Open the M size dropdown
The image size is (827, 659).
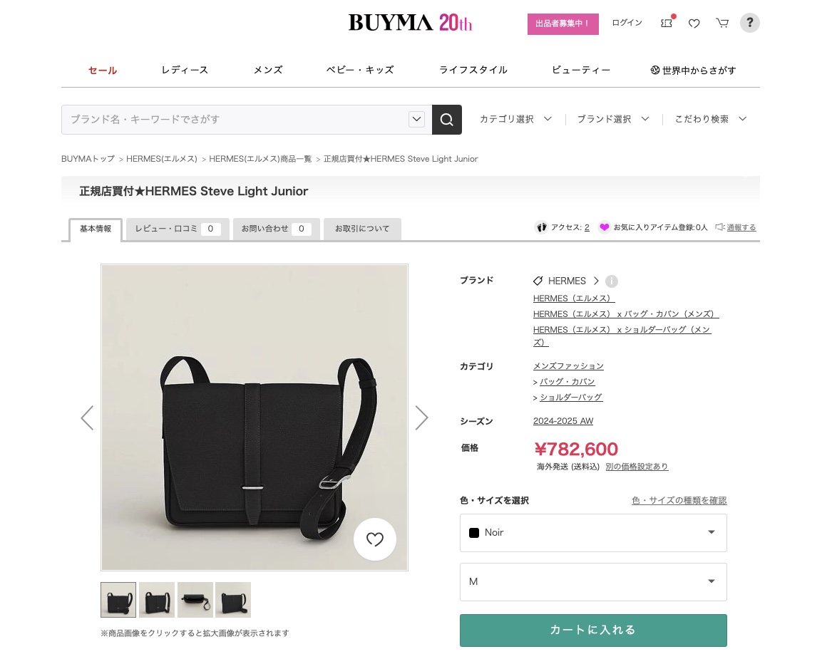[593, 582]
